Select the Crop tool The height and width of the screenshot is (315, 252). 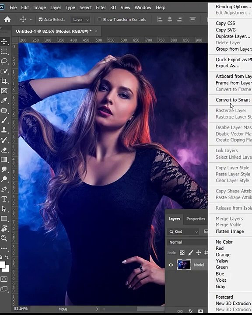[x=4, y=81]
